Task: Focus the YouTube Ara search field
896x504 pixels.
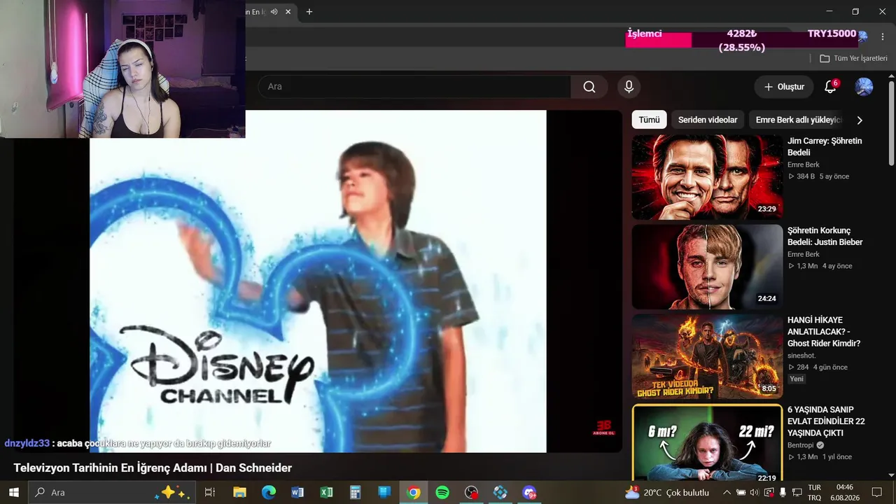Action: (x=414, y=87)
